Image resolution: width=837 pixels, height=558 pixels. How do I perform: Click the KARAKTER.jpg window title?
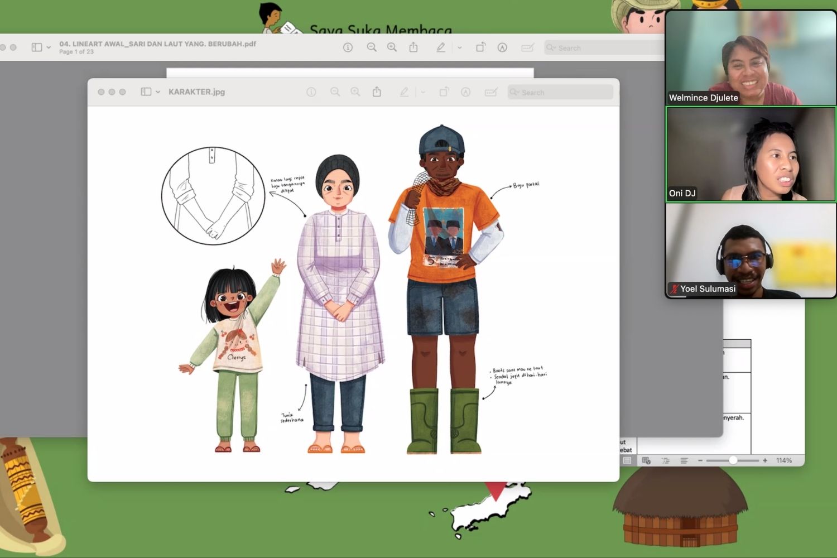point(196,92)
